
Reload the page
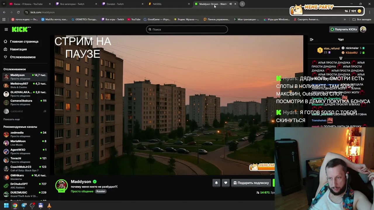pyautogui.click(x=18, y=12)
